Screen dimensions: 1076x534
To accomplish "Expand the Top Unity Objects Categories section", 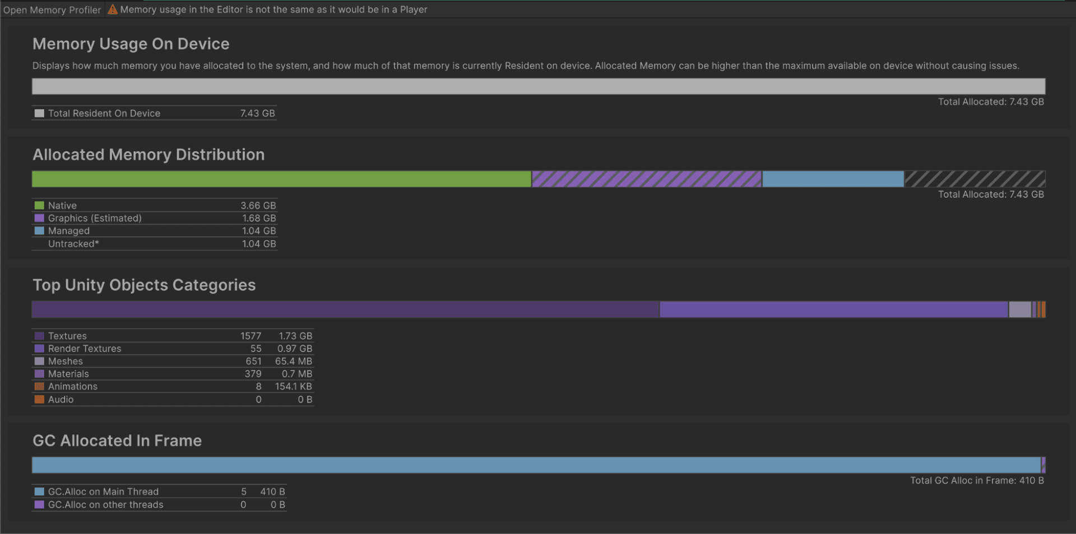I will click(x=145, y=285).
